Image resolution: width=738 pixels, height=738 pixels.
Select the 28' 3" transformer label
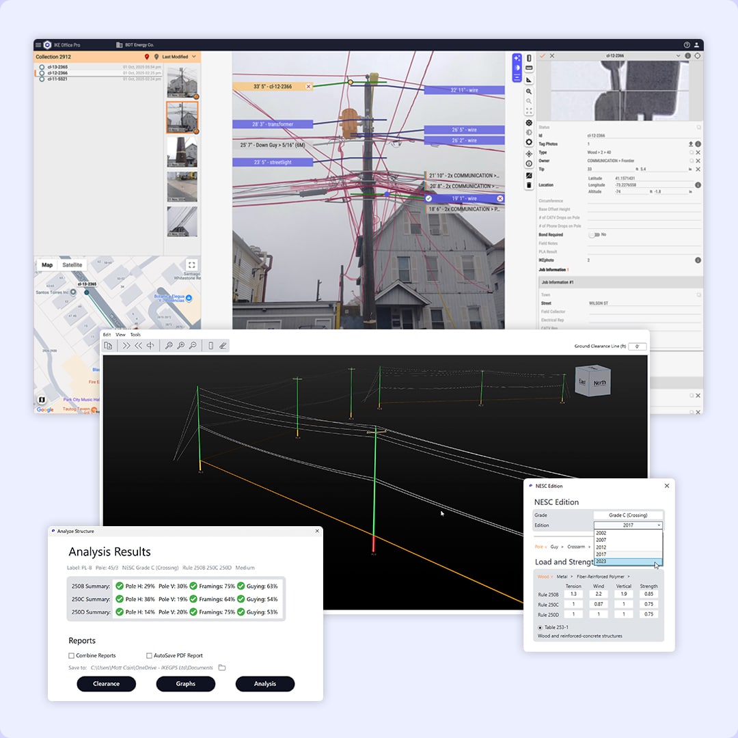(x=273, y=124)
